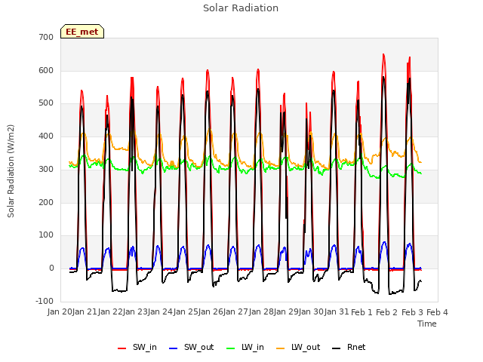483x362 pixels.
Task: Click the Time x-axis label
Action: (x=427, y=324)
